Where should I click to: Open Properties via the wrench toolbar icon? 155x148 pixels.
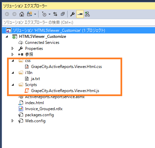72,14
